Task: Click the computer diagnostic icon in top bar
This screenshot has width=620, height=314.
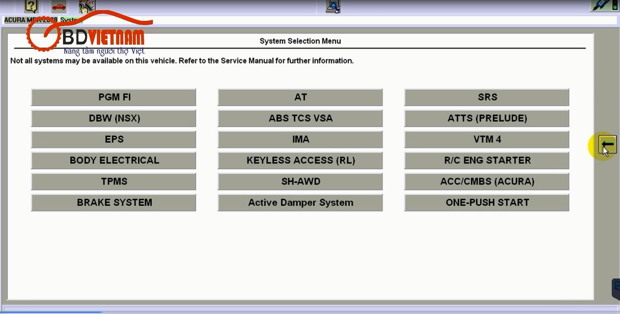Action: coord(333,6)
